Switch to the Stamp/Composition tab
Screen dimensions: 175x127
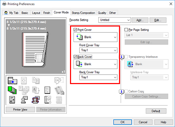83,13
